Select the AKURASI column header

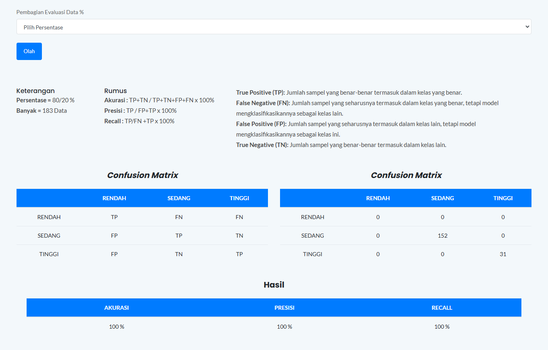point(116,307)
